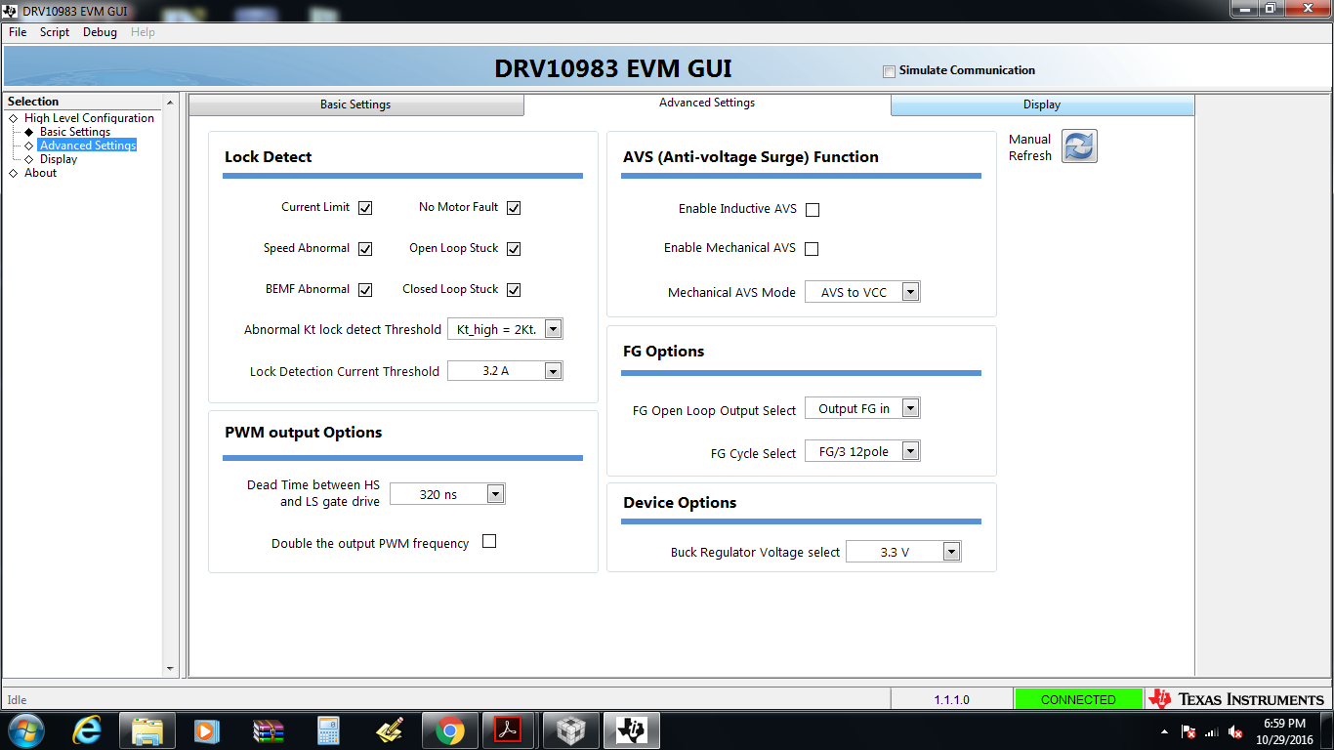The image size is (1334, 750).
Task: Open WinRAR from the taskbar
Action: 268,729
